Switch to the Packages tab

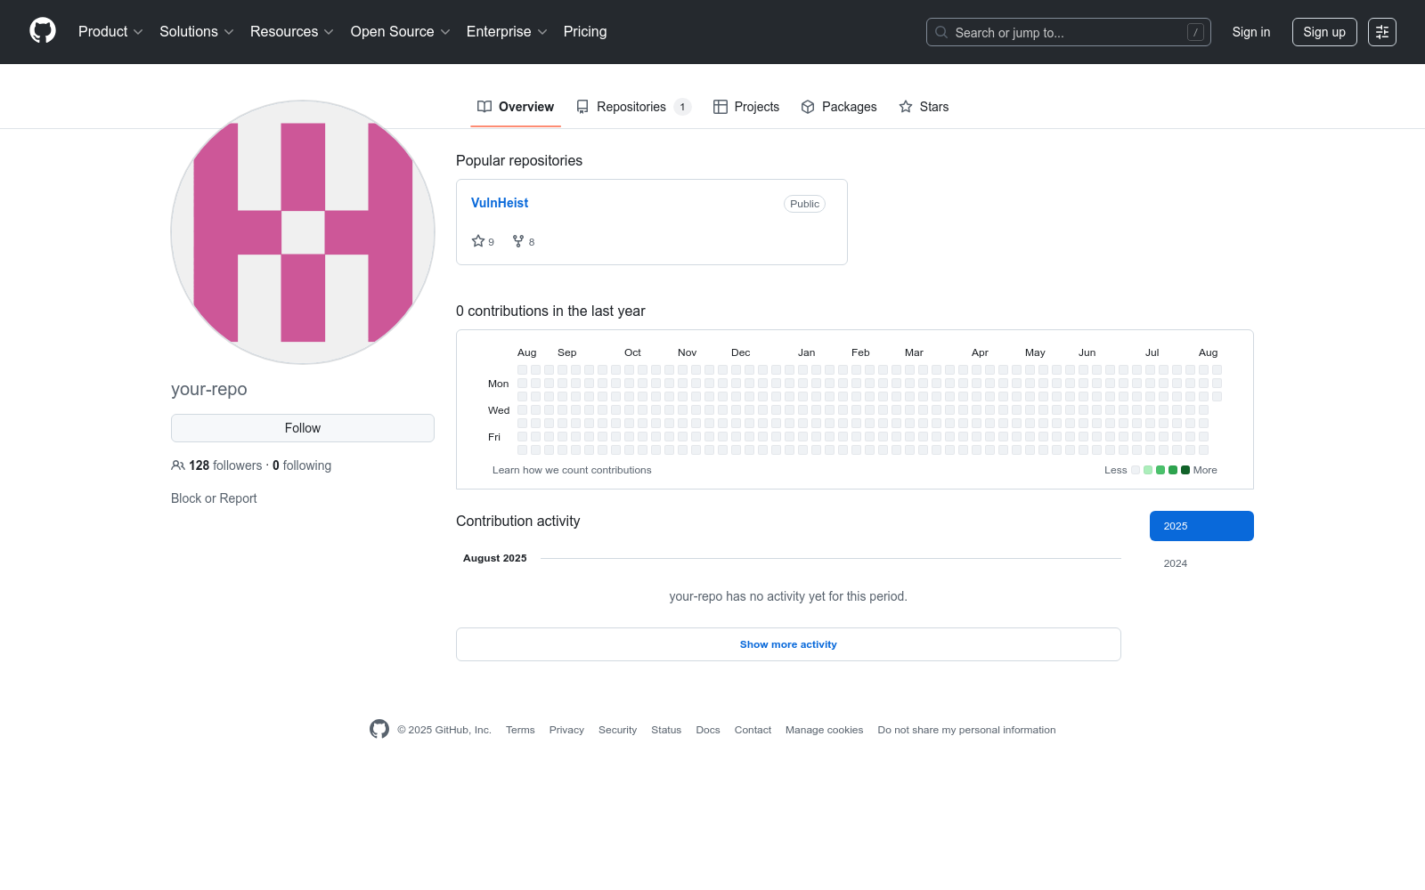839,107
